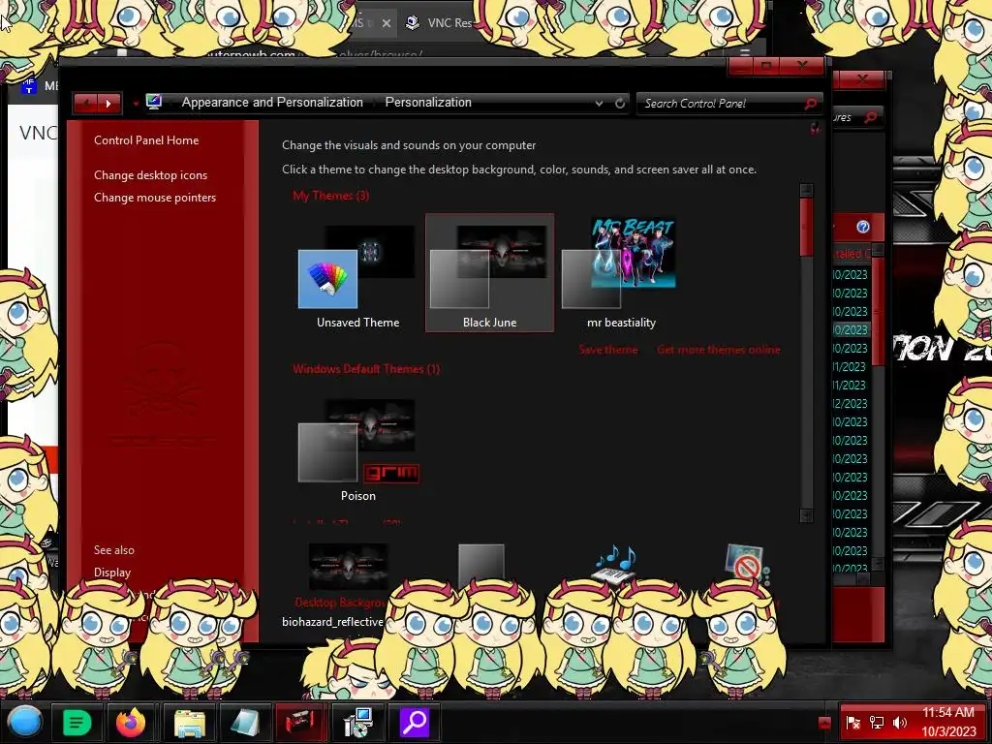
Task: Click the Windows Default Themes (1) heading
Action: (365, 369)
